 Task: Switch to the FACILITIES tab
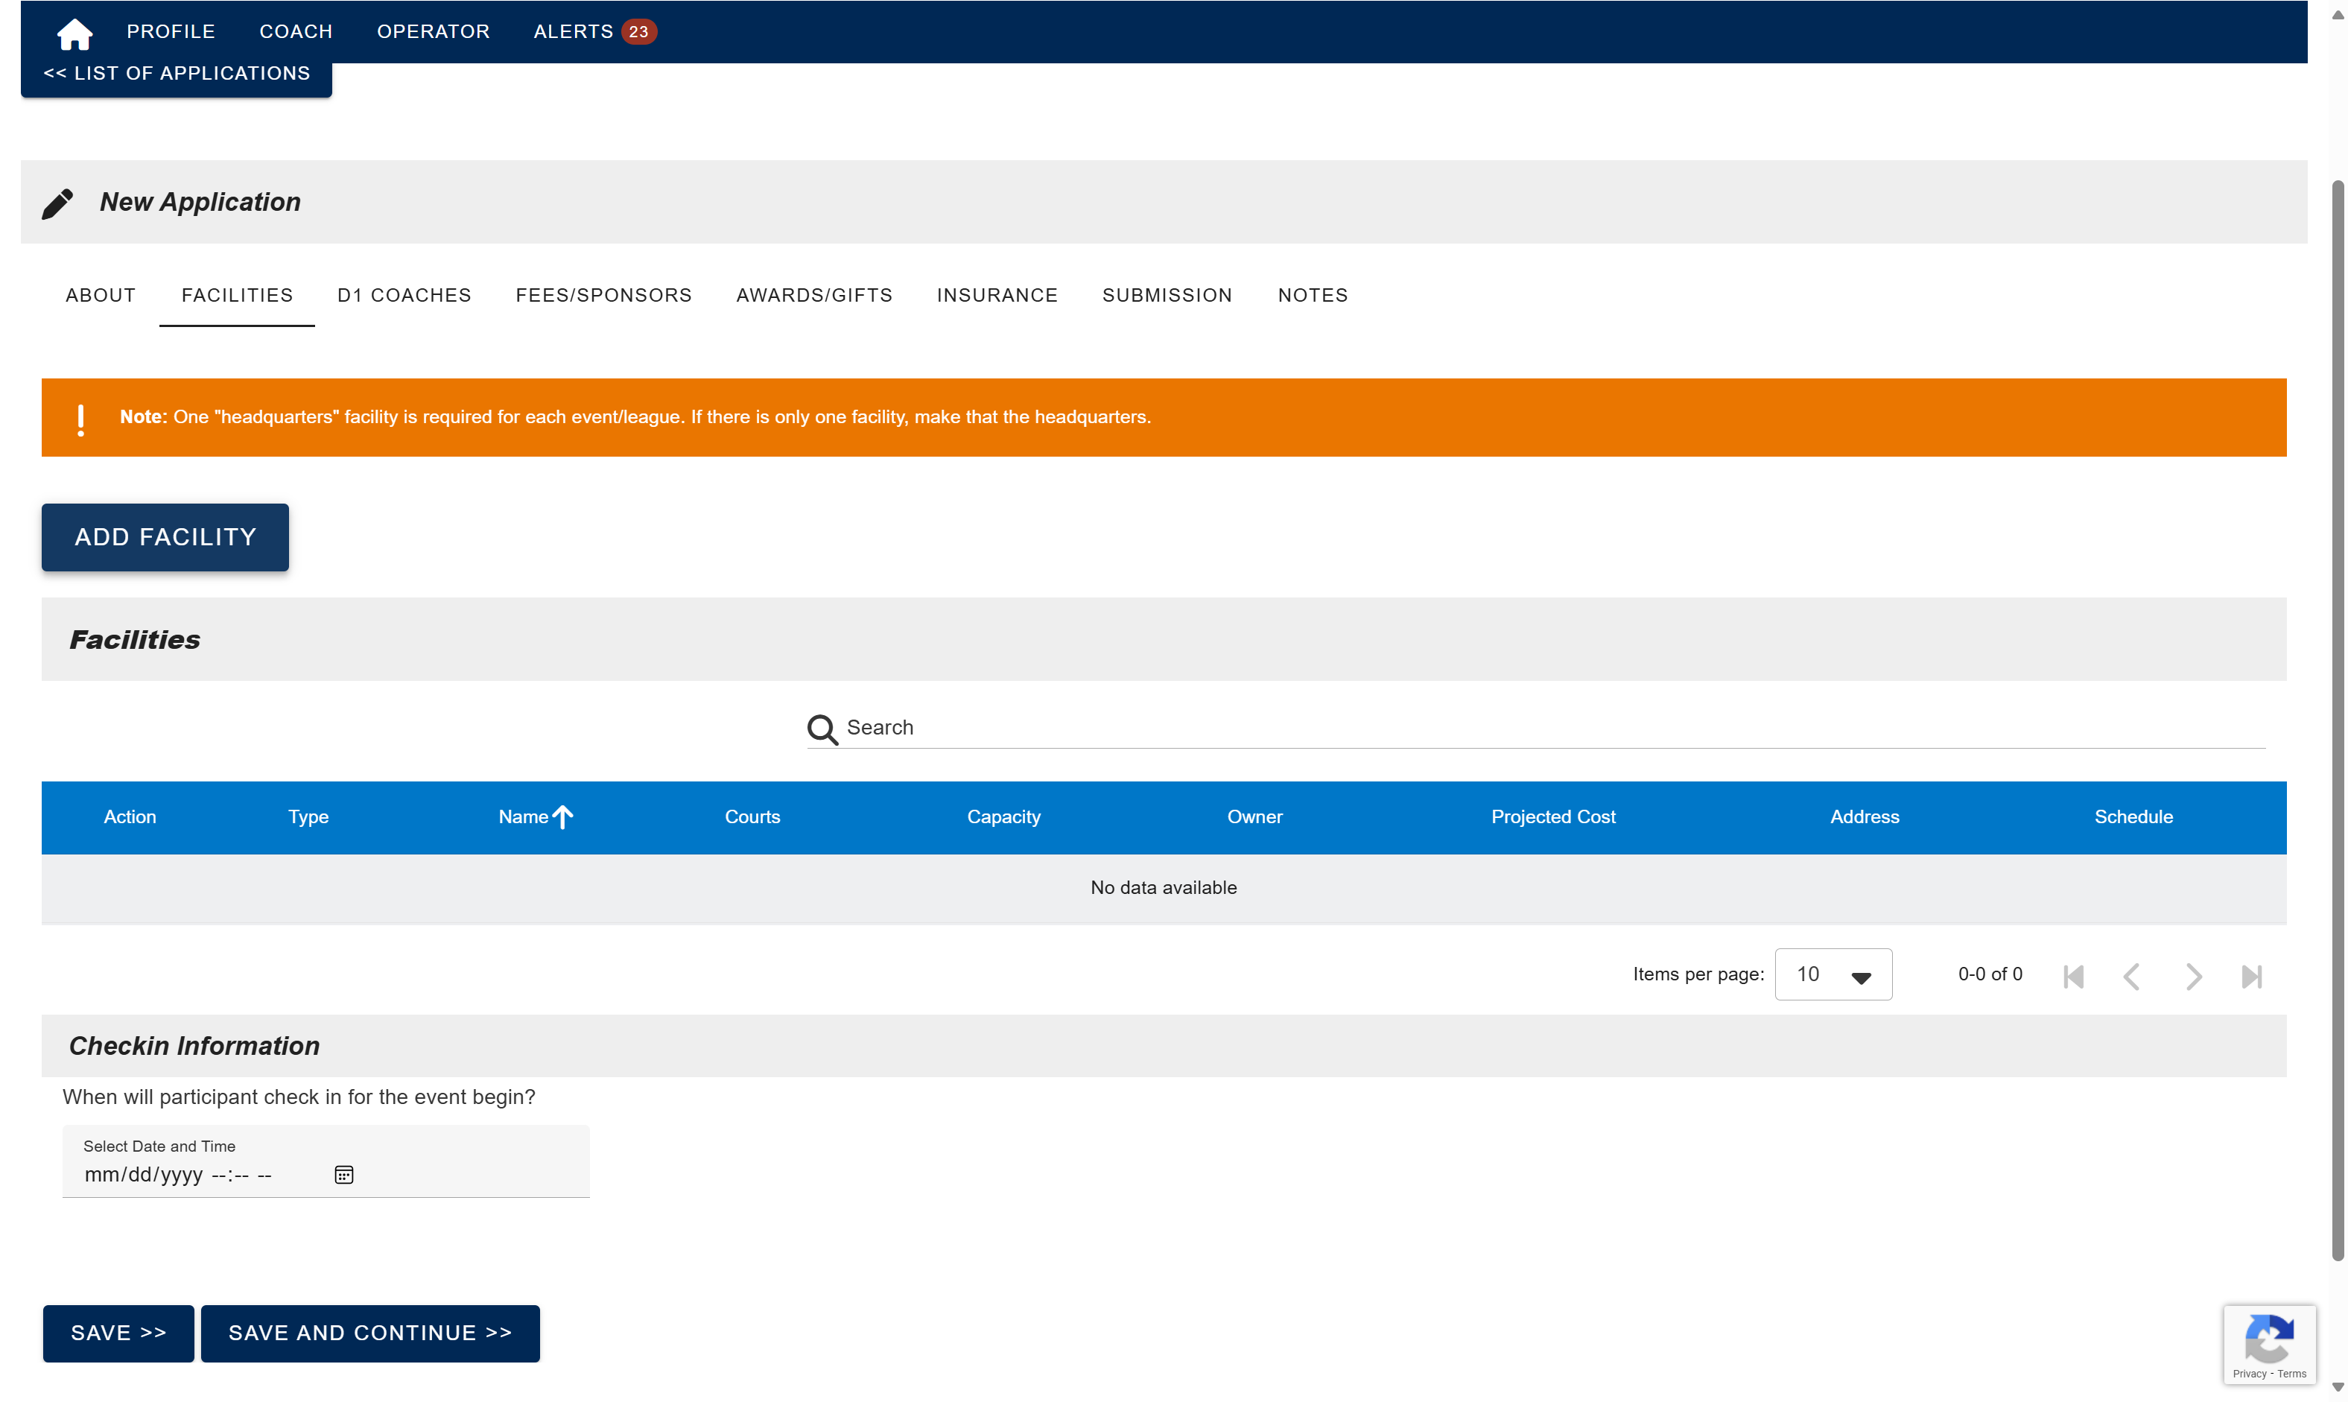[x=237, y=295]
